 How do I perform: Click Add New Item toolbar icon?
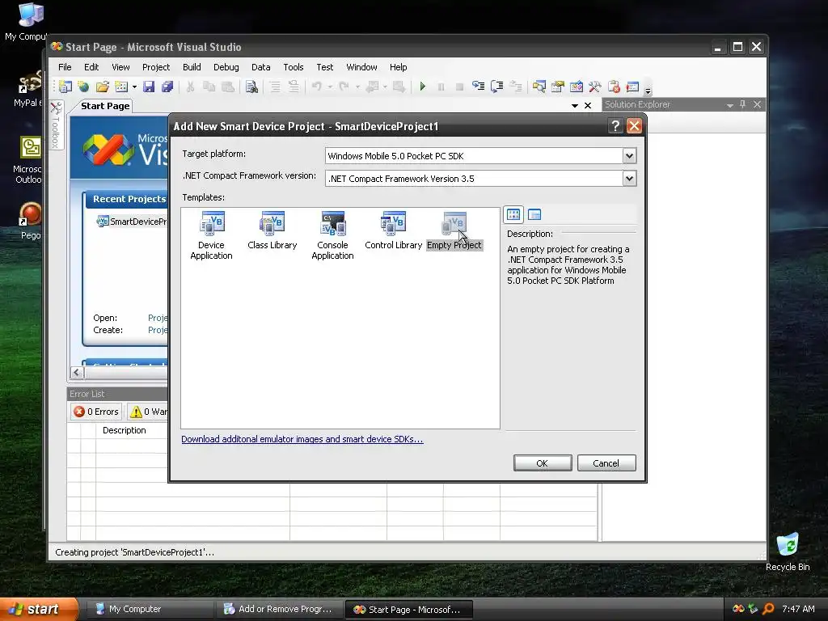(121, 87)
